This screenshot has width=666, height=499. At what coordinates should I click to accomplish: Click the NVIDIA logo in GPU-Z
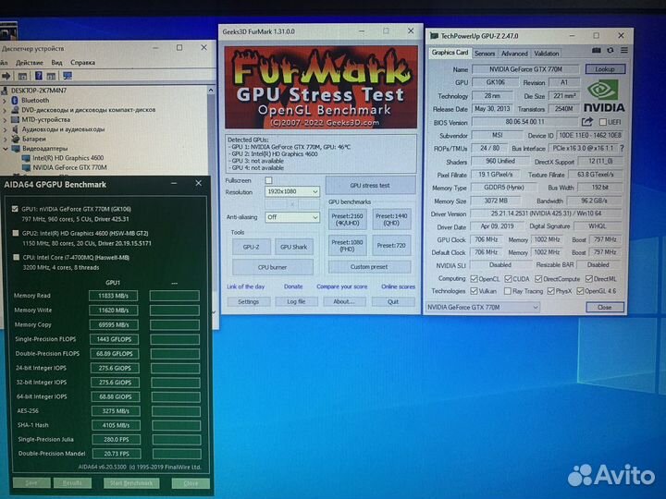coord(604,96)
